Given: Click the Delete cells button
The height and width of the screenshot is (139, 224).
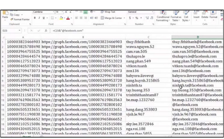Looking at the screenshot, I should [x=205, y=16].
